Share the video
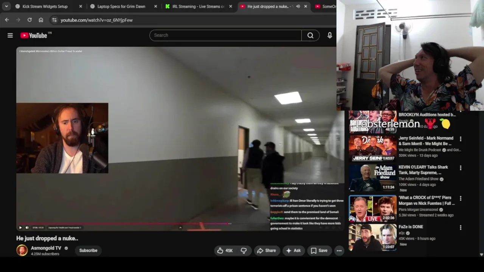The image size is (484, 272). pos(267,250)
